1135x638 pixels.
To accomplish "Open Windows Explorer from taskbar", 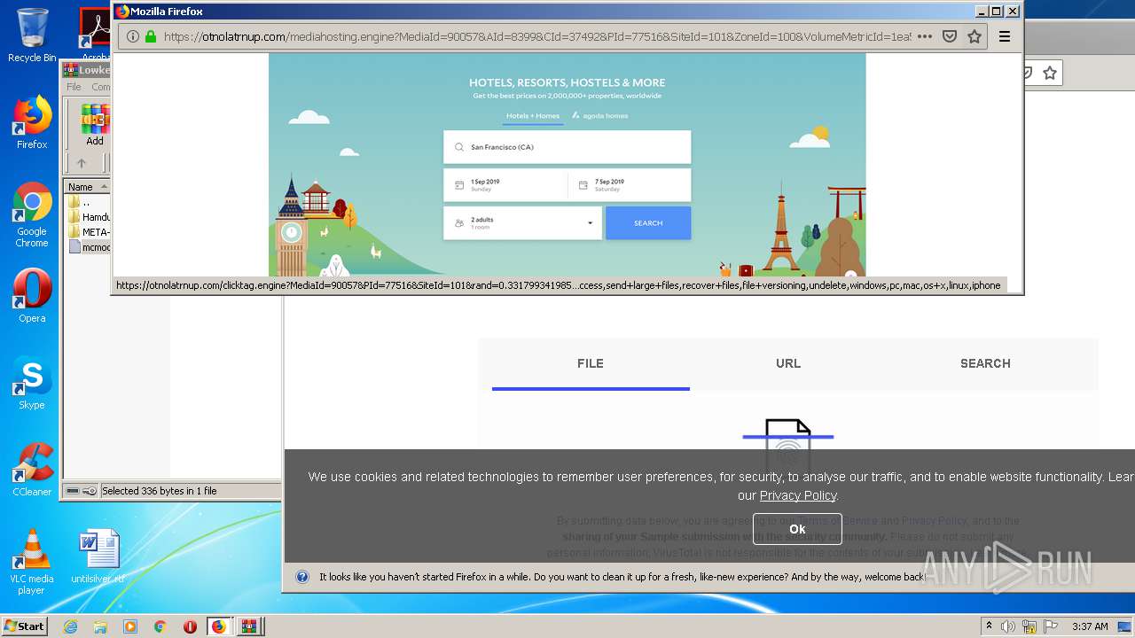I will tap(100, 626).
